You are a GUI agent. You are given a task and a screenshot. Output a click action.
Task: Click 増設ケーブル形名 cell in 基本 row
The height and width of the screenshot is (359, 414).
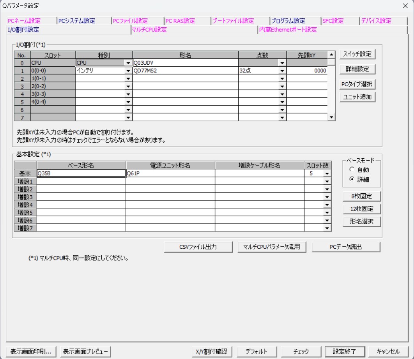(x=260, y=173)
